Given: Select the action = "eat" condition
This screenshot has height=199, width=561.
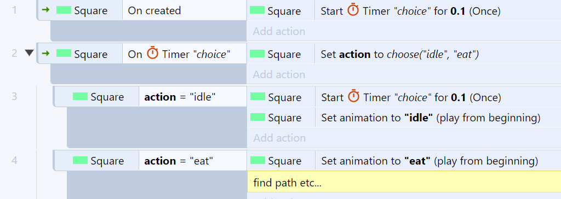Looking at the screenshot, I should [193, 160].
